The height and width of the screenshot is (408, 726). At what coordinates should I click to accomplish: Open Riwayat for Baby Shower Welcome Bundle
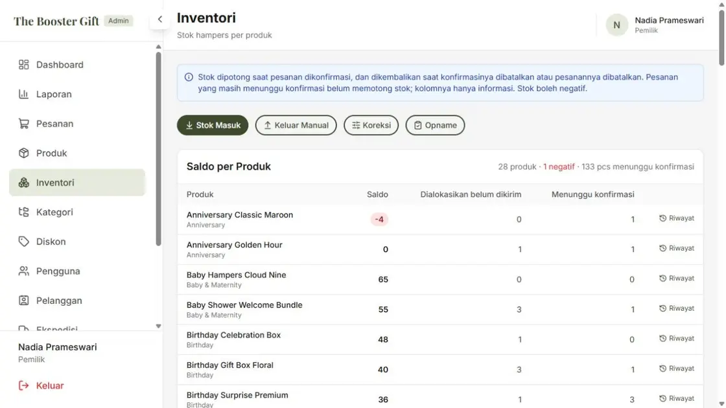(x=677, y=308)
